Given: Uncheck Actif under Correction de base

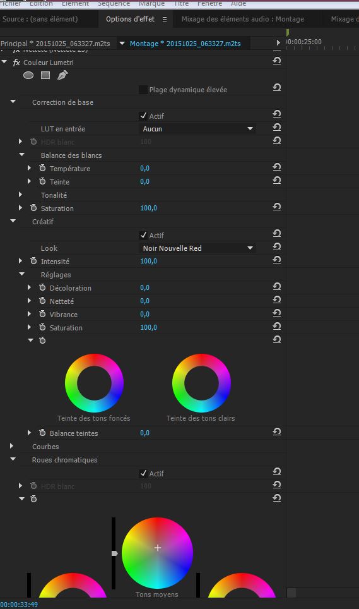Looking at the screenshot, I should [143, 116].
